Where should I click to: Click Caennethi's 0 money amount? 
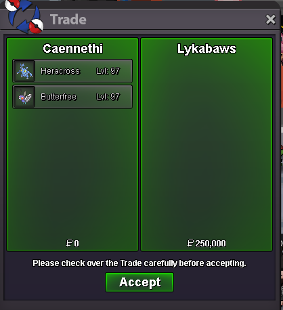pyautogui.click(x=77, y=244)
